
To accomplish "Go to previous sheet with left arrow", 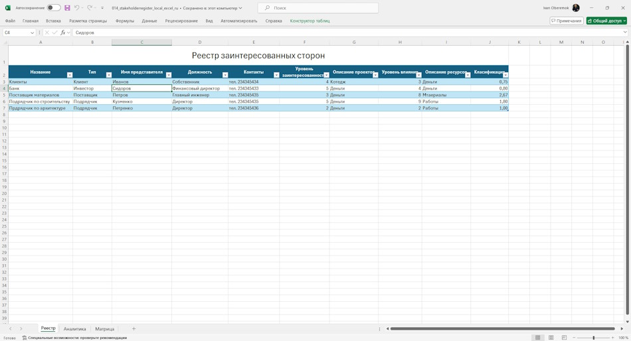I will 11,328.
